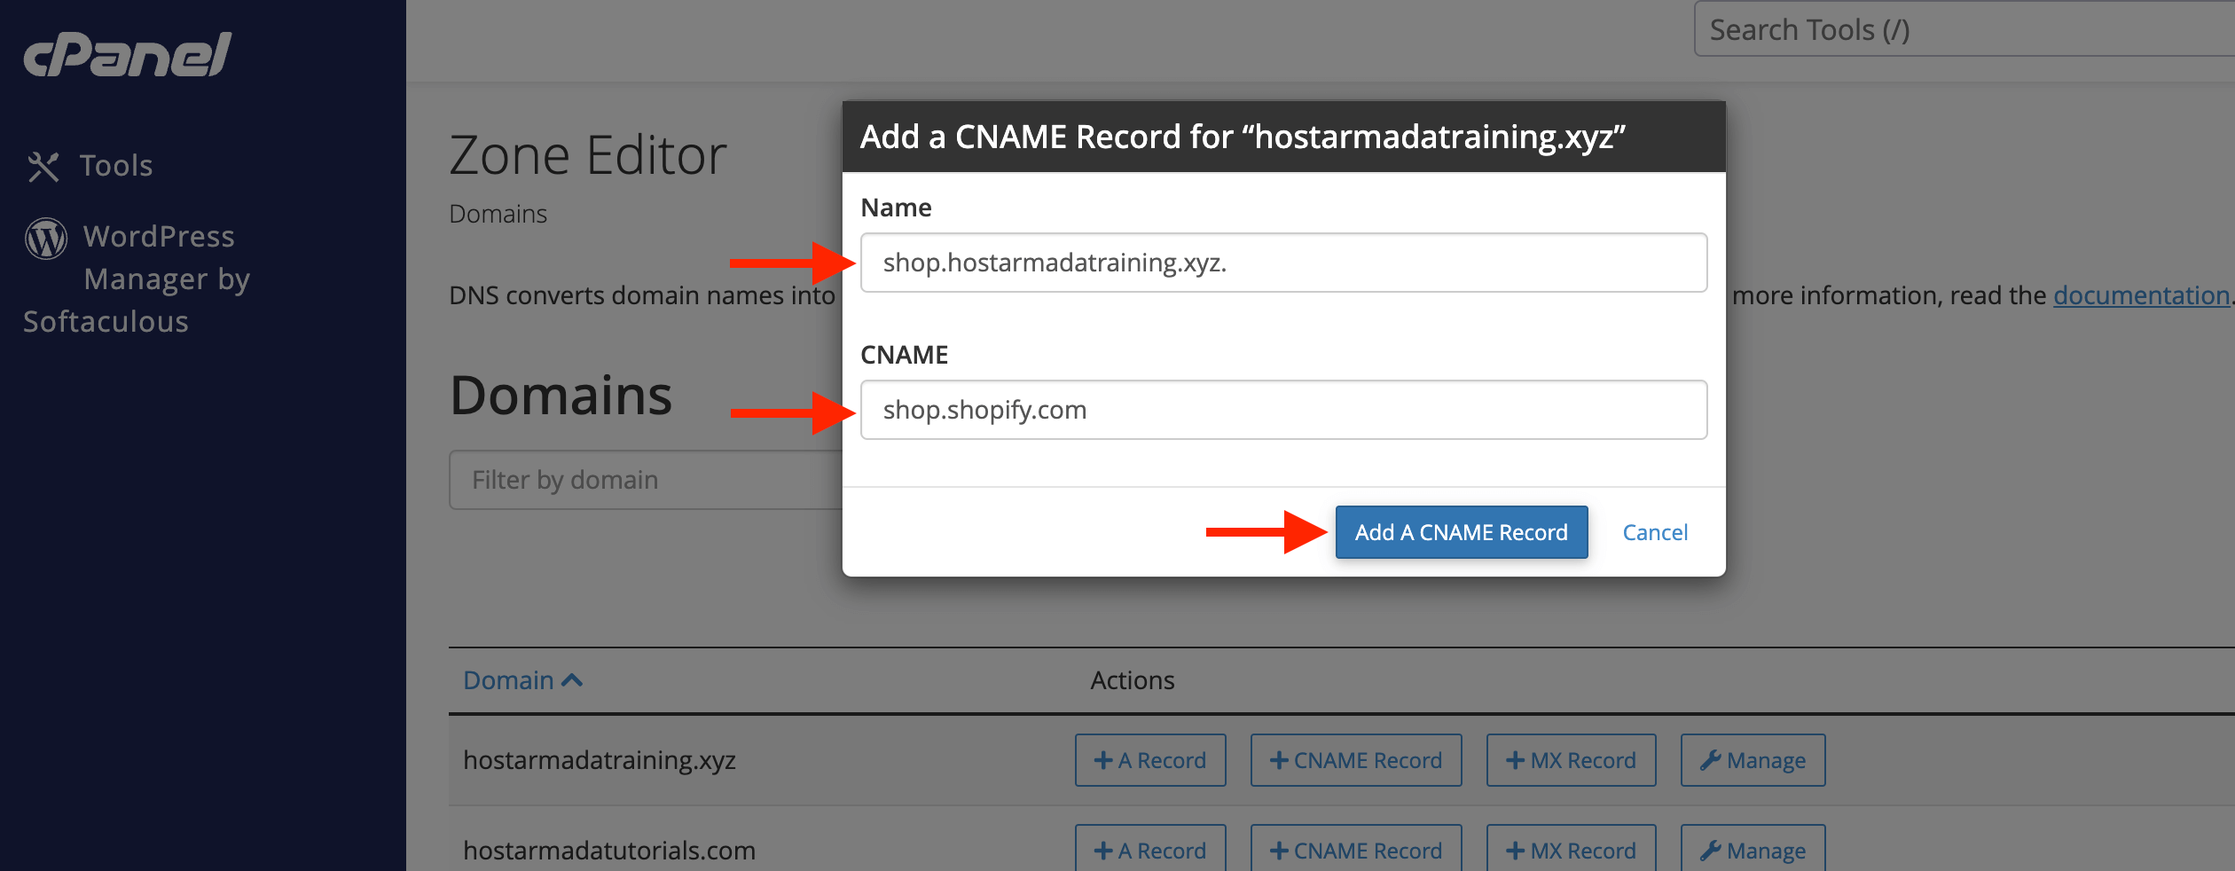Click the hostarmadatutorials.com domain text
The image size is (2235, 871).
[x=609, y=851]
